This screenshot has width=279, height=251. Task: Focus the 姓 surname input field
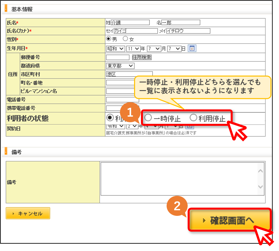(x=130, y=23)
